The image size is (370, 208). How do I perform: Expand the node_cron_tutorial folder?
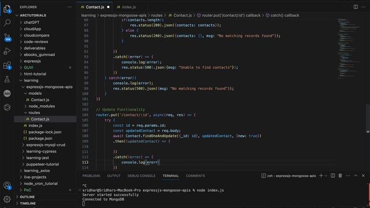[40, 184]
